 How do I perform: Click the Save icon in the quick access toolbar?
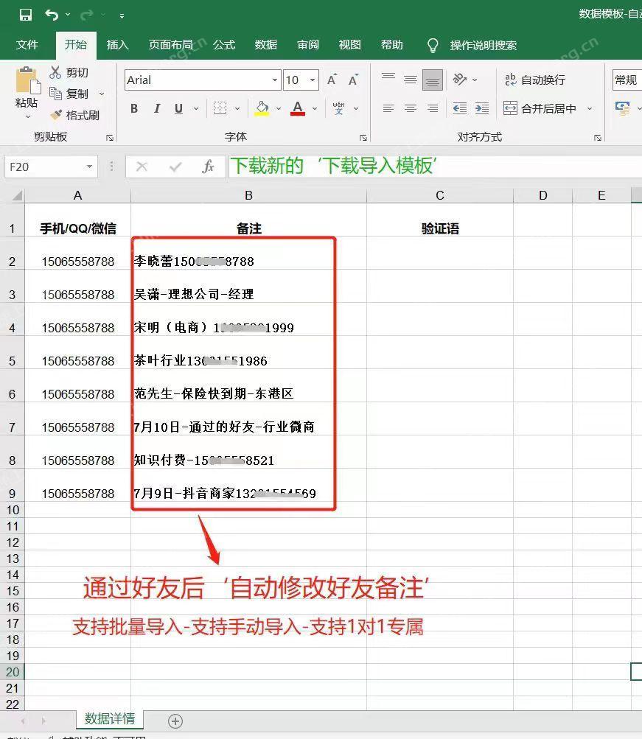click(26, 15)
